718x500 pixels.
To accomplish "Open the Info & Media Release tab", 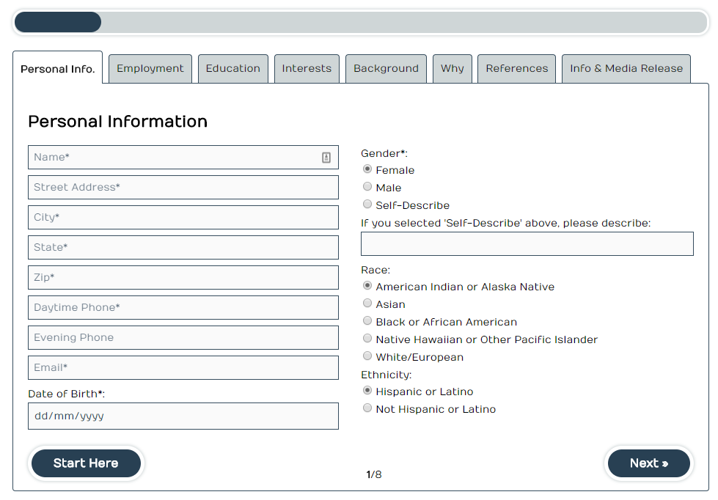I will tap(626, 69).
